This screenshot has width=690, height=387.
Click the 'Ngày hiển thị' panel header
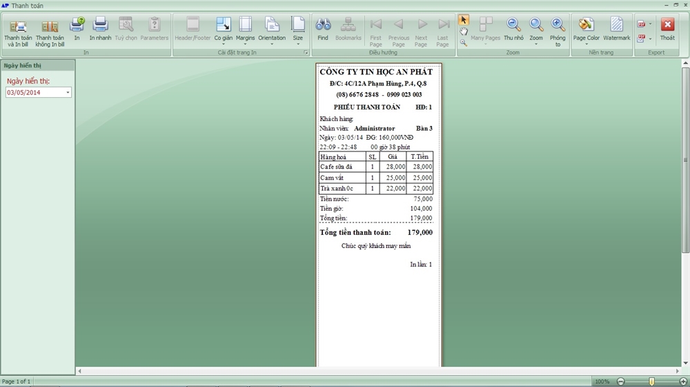click(x=38, y=65)
